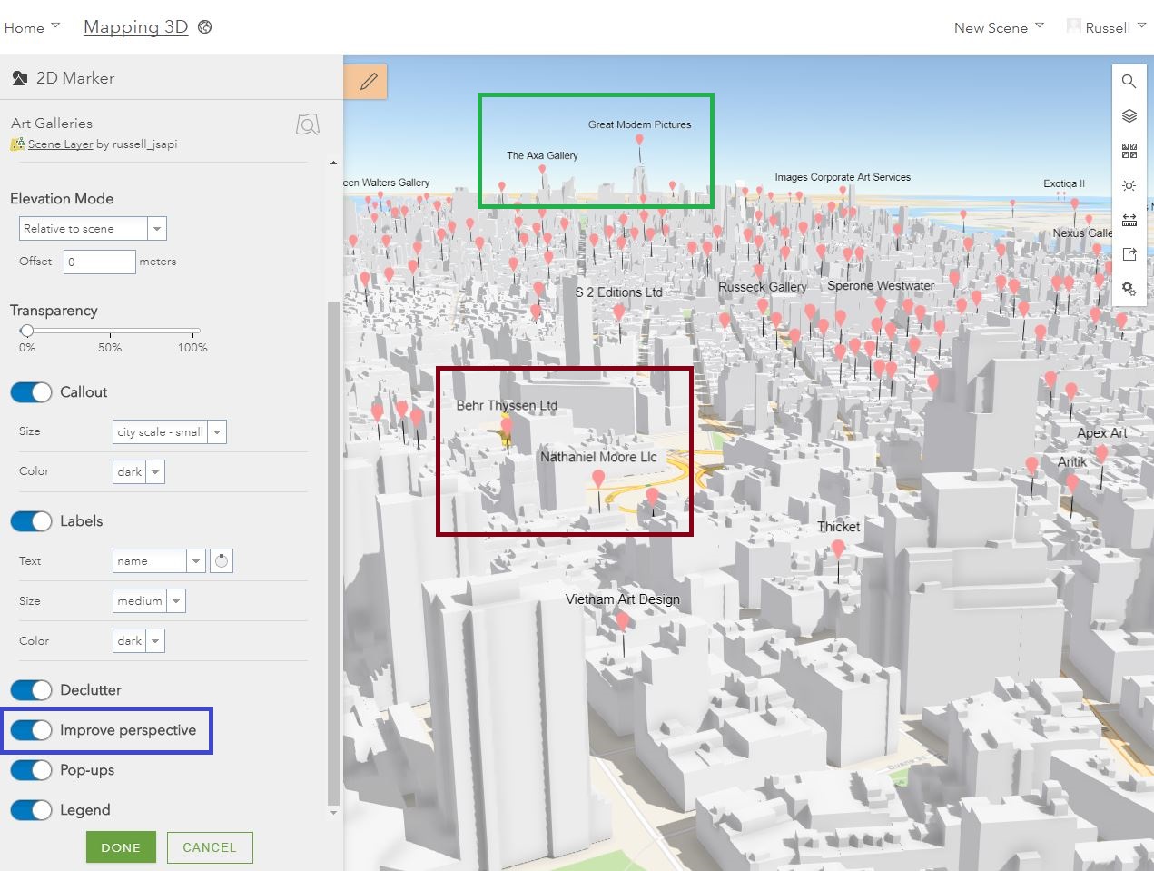
Task: Click the globe icon beside Mapping 3D
Action: click(x=205, y=27)
